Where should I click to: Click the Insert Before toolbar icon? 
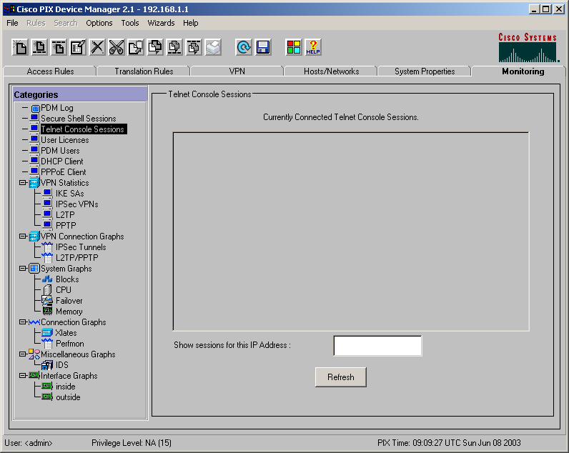[39, 47]
